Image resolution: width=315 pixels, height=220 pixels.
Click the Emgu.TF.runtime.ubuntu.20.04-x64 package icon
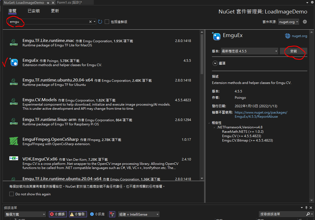pos(14,82)
